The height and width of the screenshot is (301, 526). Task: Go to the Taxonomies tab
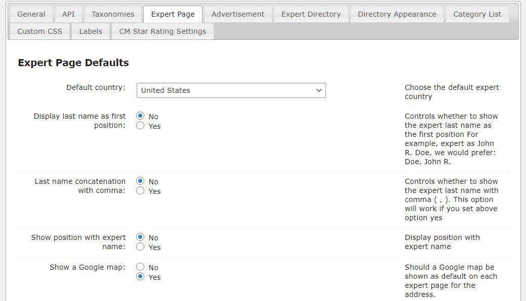(x=112, y=14)
